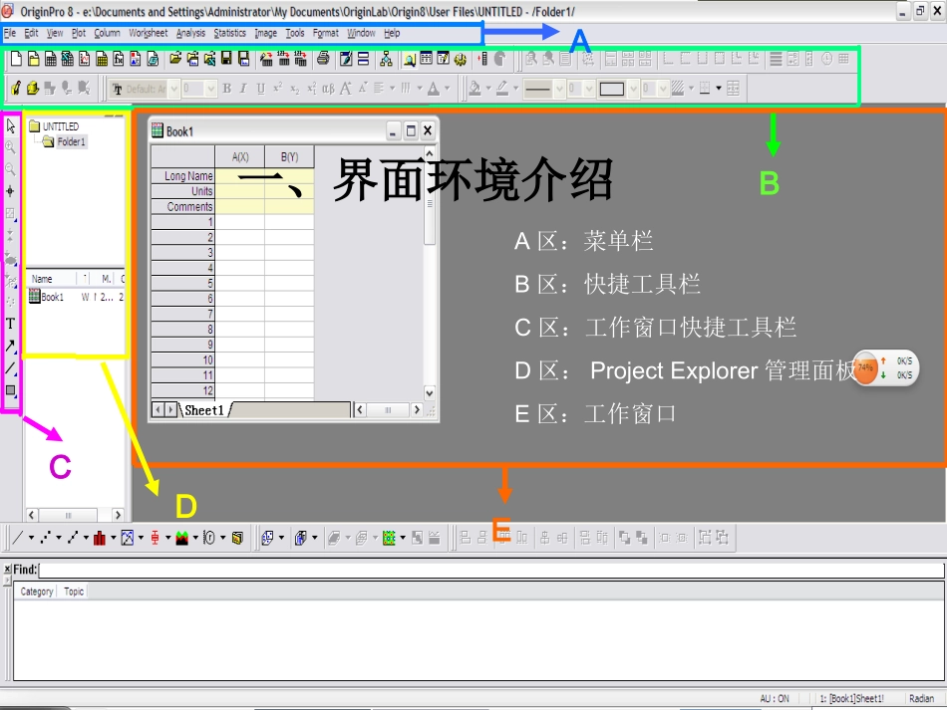Toggle Underline formatting
This screenshot has height=710, width=947.
click(x=260, y=89)
